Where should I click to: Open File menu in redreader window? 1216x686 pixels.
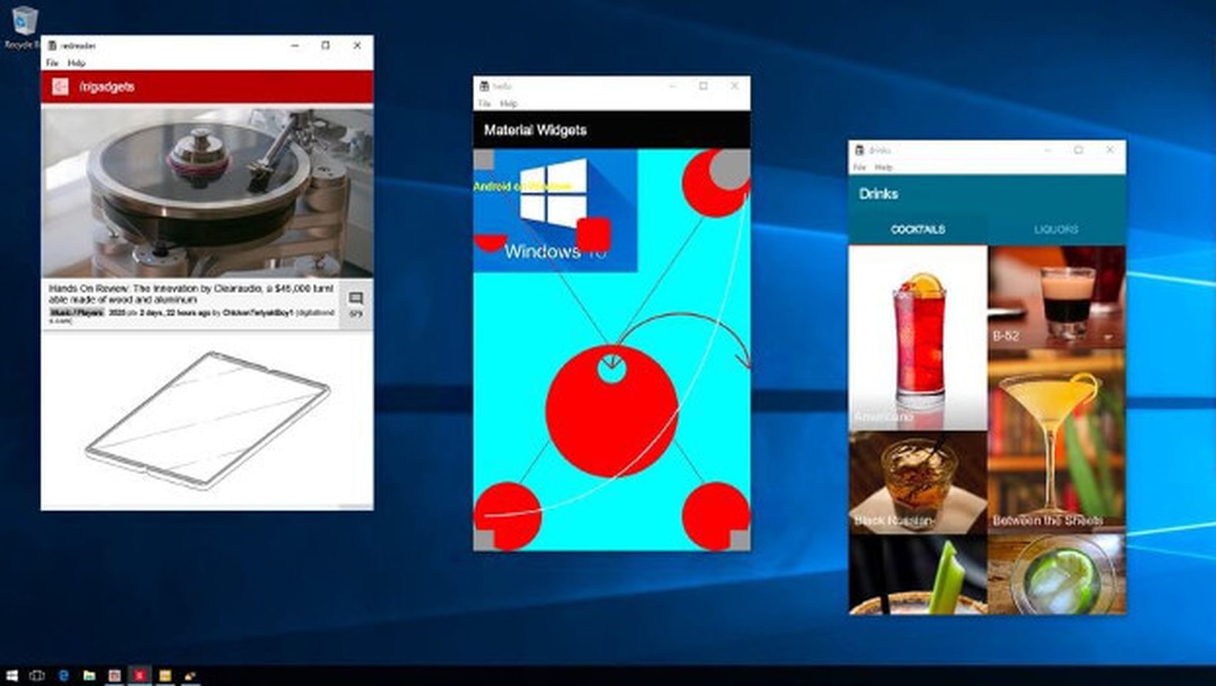tap(52, 63)
